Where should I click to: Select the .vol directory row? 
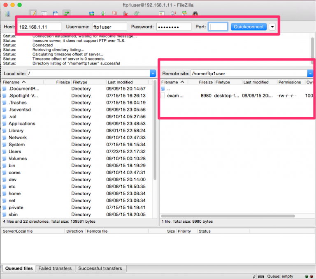click(77, 117)
